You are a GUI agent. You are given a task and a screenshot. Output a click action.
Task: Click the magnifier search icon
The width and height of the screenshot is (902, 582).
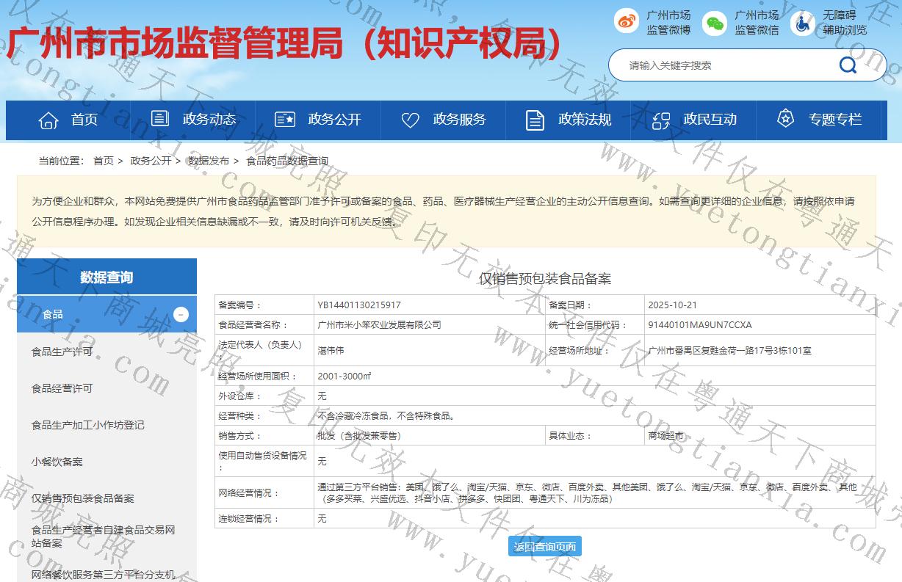[848, 65]
